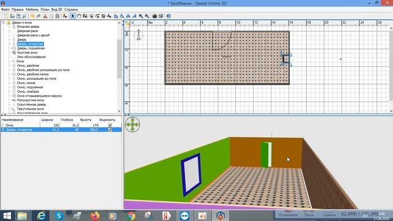This screenshot has height=221, width=393.
Task: Open the Файл menu
Action: pyautogui.click(x=6, y=10)
